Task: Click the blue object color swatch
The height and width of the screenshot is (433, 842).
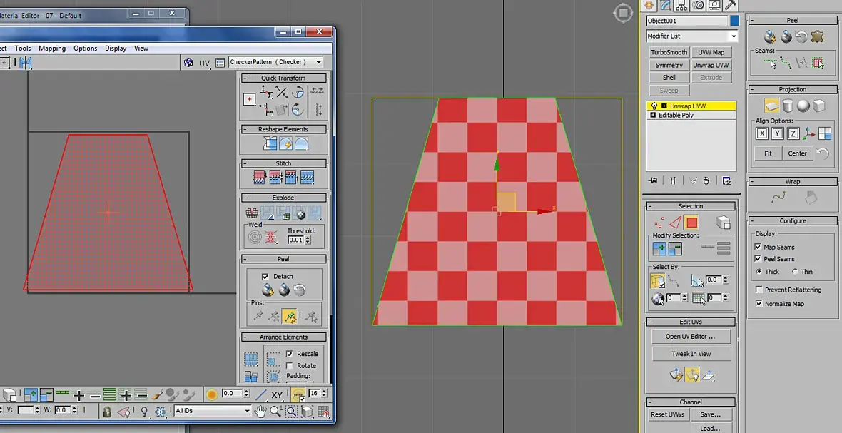Action: [734, 21]
